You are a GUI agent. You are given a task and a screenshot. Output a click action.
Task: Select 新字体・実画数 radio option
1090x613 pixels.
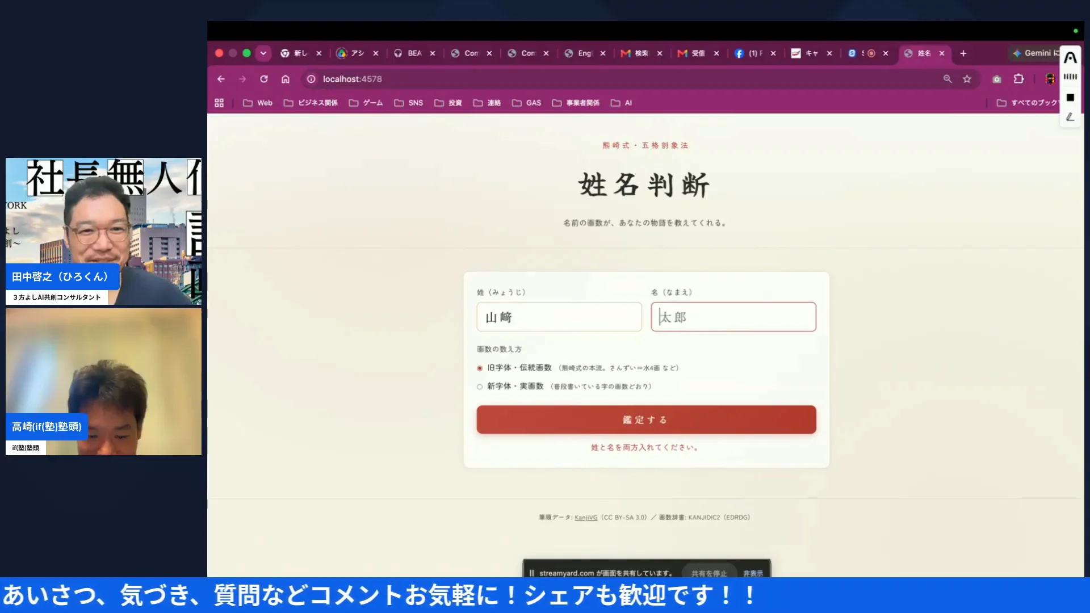pos(480,387)
